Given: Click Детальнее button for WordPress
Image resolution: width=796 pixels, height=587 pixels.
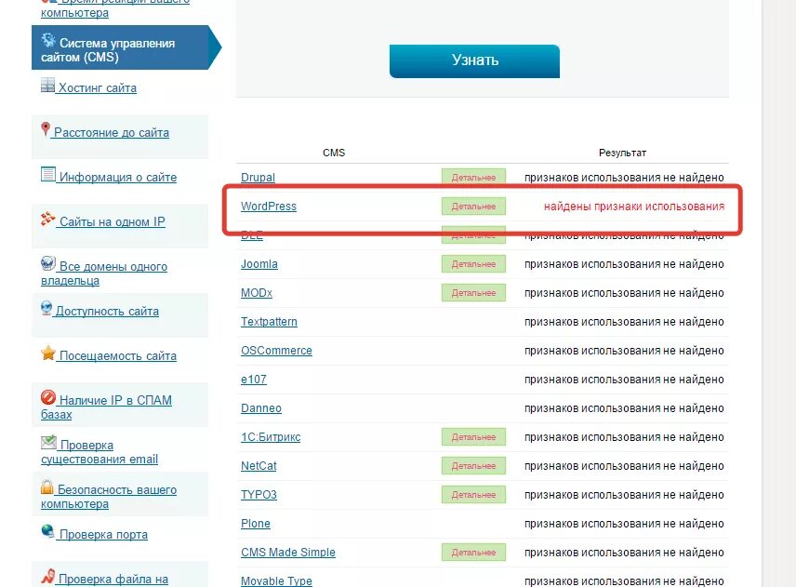Looking at the screenshot, I should pyautogui.click(x=473, y=207).
